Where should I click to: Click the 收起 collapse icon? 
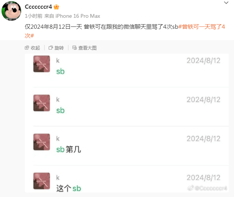[x=27, y=48]
